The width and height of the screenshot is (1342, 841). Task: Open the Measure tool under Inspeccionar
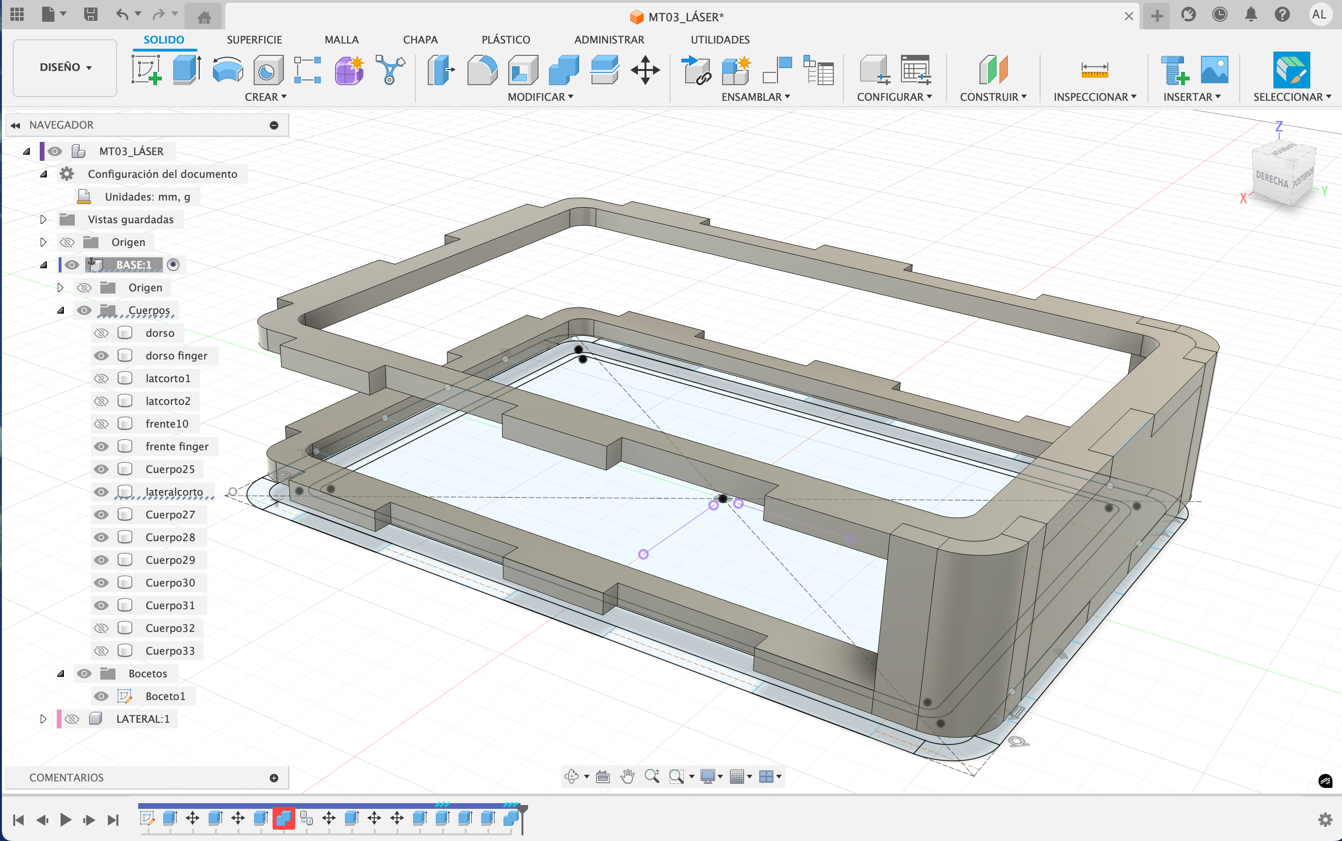click(x=1094, y=70)
